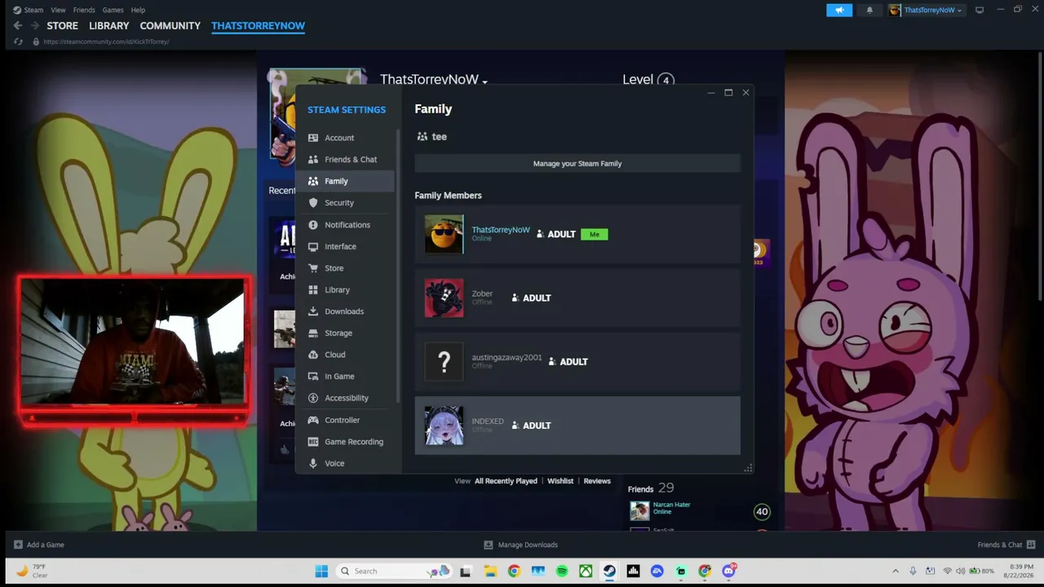
Task: Click the page reload icon
Action: click(18, 42)
